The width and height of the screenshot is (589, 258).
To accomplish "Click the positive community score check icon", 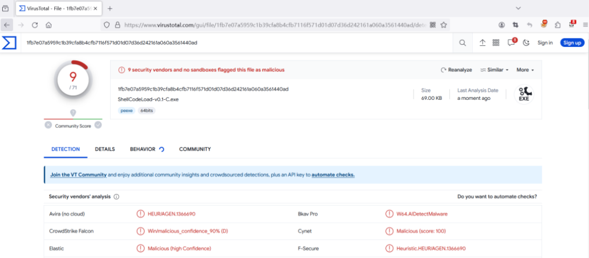I will click(98, 125).
